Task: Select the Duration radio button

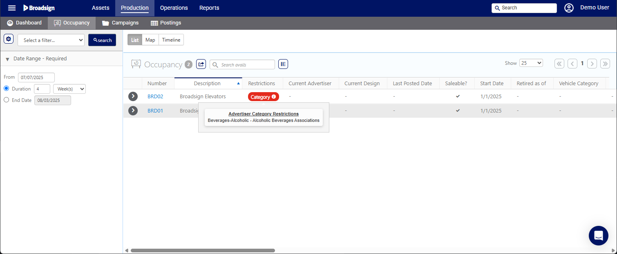Action: tap(6, 88)
